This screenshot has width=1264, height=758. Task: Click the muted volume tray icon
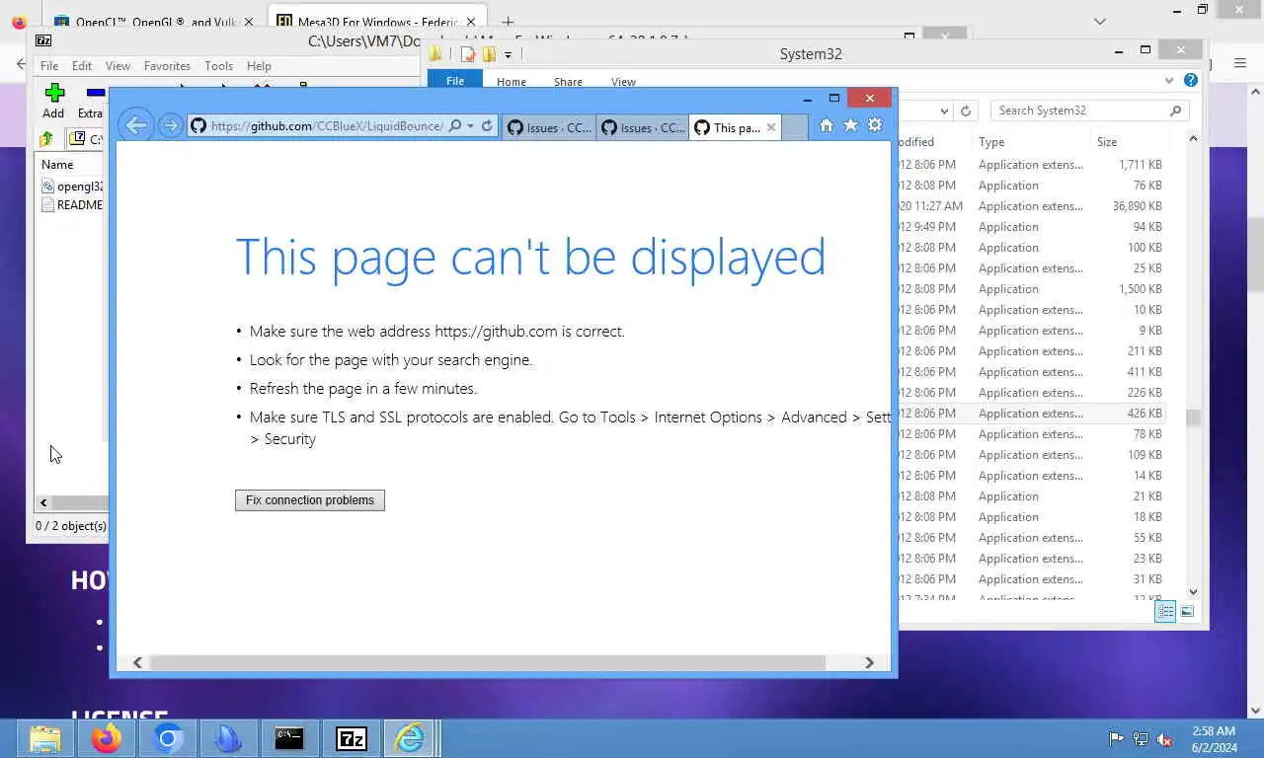(1164, 738)
